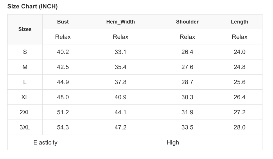Select the 47.2 hem width value

121,127
